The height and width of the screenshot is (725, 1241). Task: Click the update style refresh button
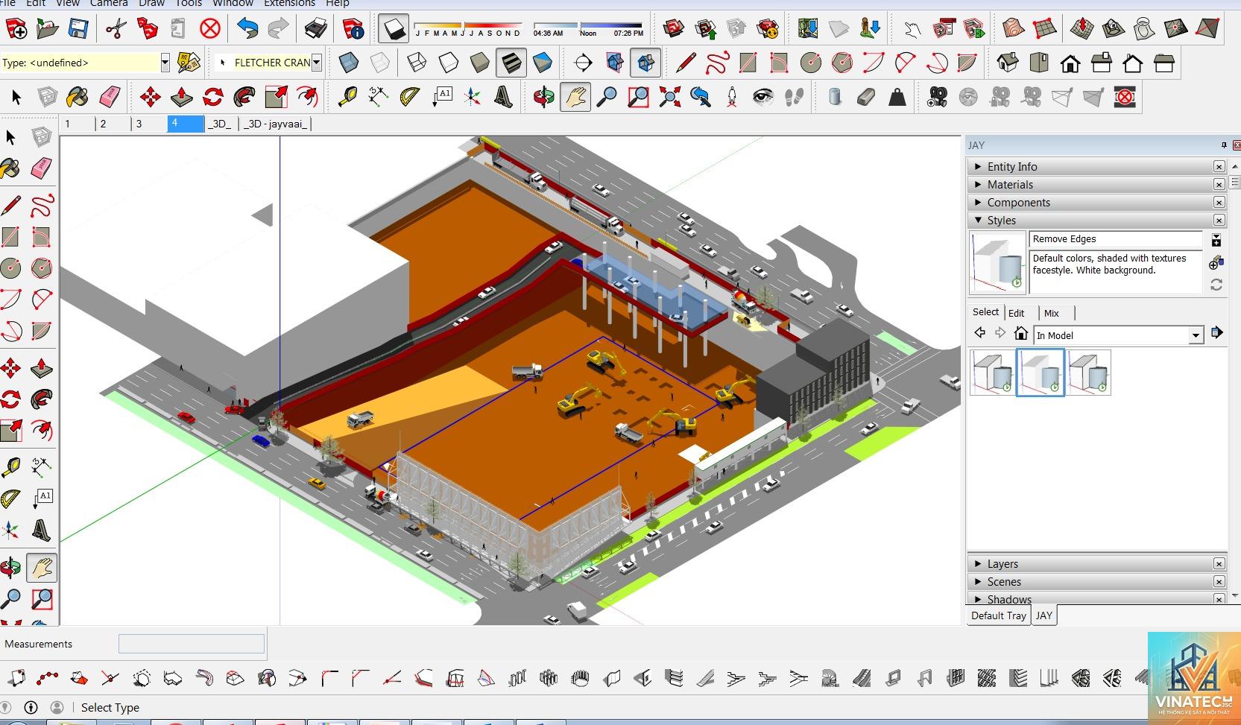pyautogui.click(x=1216, y=285)
